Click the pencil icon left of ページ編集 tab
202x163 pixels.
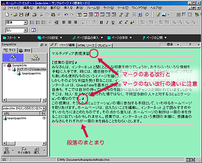[x=52, y=44]
